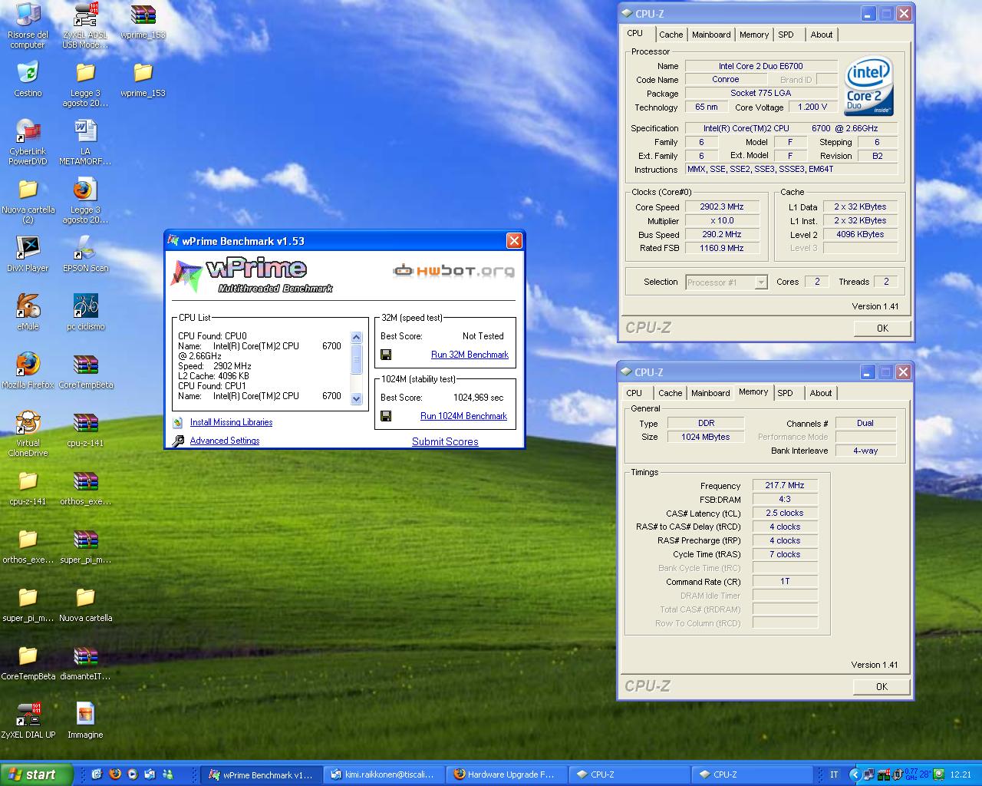Image resolution: width=982 pixels, height=786 pixels.
Task: Click the FSB:DRAM ratio 4:3 field
Action: (x=785, y=499)
